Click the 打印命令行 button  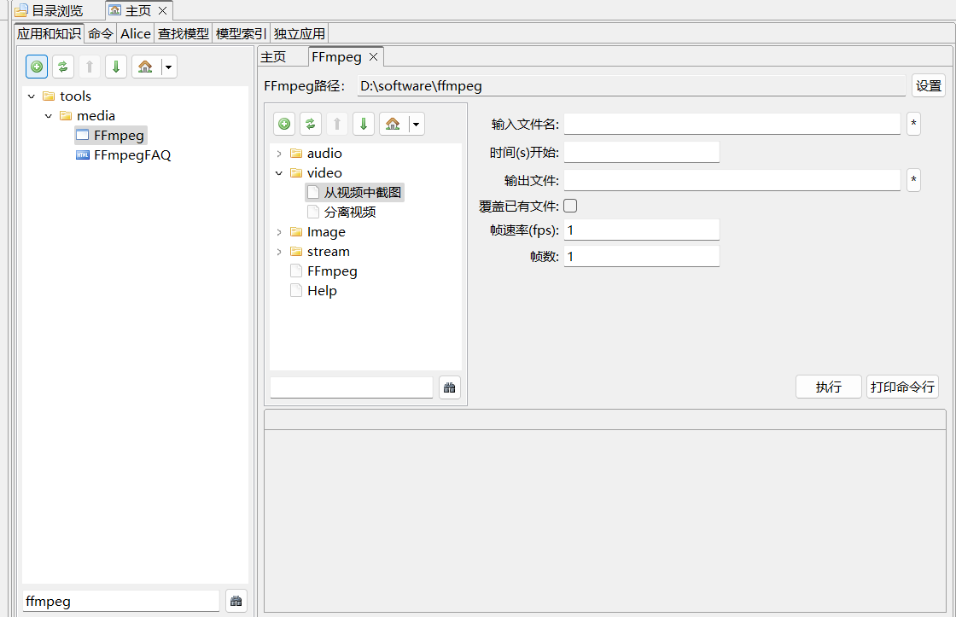(x=902, y=387)
